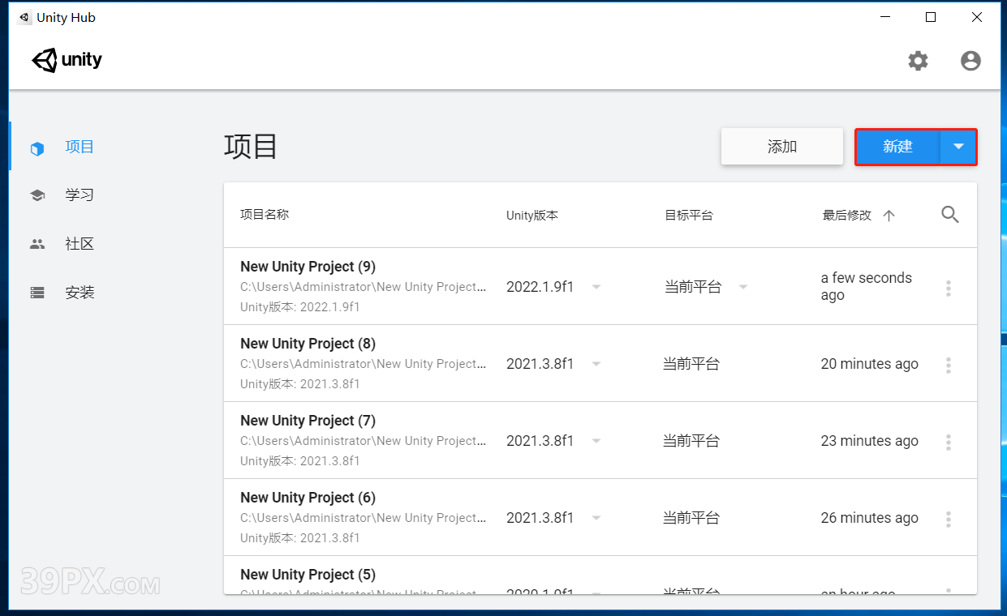Open version dropdown for New Unity Project (6)

point(596,518)
